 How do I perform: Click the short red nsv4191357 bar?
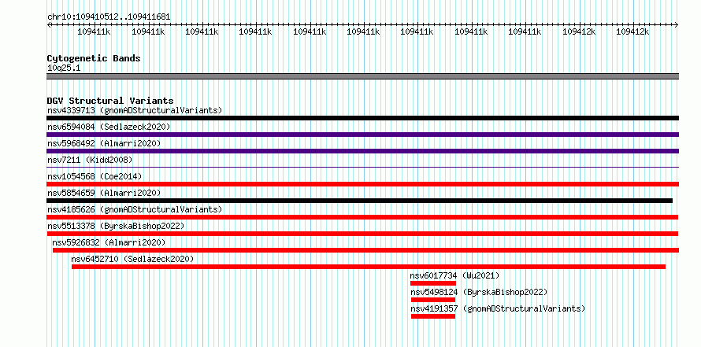click(432, 316)
